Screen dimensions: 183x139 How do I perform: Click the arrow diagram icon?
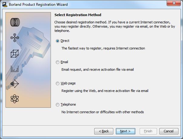coord(15,83)
